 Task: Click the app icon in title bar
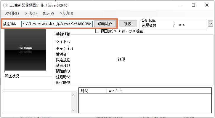(x=6, y=5)
